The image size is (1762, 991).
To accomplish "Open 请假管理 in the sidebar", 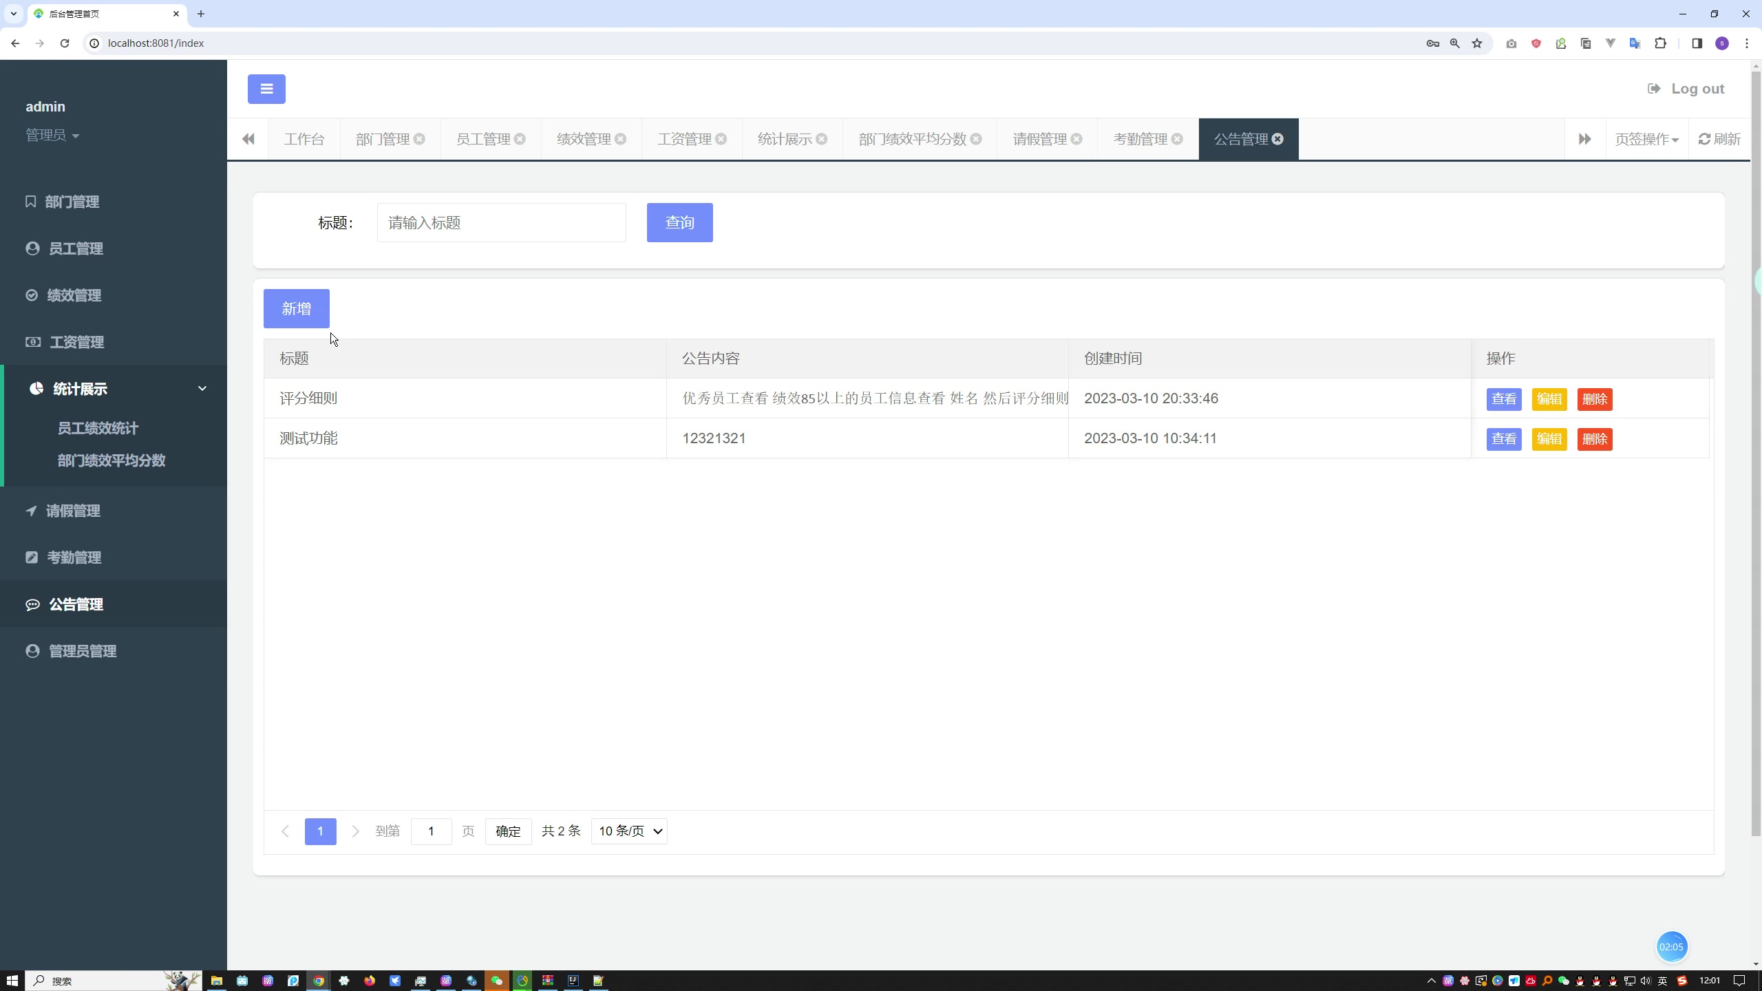I will pos(114,511).
